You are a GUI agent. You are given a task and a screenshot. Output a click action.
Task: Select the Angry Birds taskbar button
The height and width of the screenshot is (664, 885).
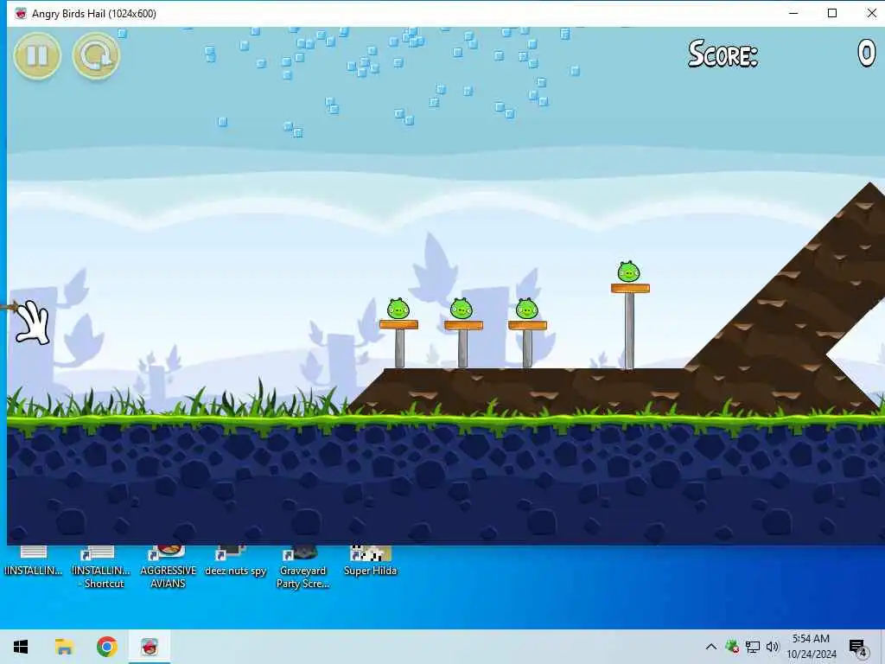tap(149, 647)
